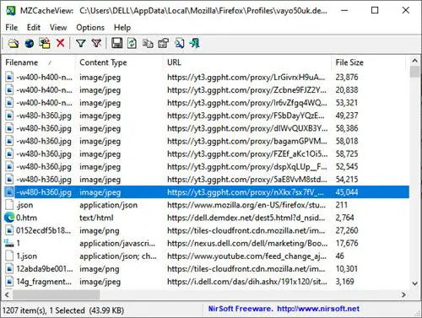Click the blank file icon beside .json

9,205
